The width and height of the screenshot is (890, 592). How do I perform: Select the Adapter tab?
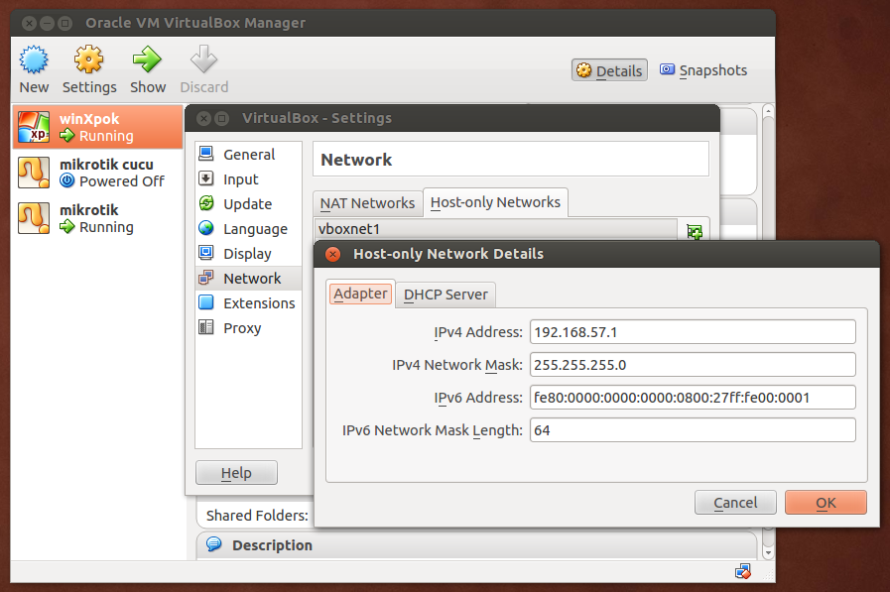(x=360, y=294)
